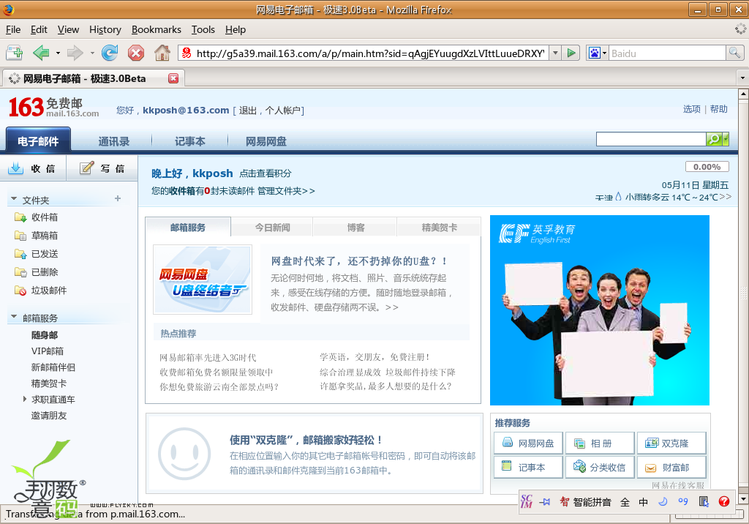Image resolution: width=749 pixels, height=524 pixels.
Task: Go to the Home page icon
Action: [162, 53]
